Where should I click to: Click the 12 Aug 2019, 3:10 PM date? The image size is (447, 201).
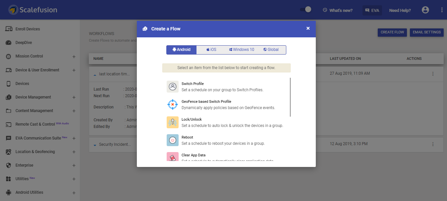349,144
